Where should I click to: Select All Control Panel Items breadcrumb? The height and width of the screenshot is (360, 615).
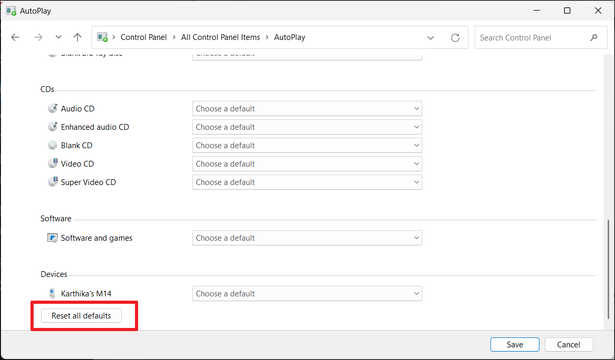click(221, 37)
